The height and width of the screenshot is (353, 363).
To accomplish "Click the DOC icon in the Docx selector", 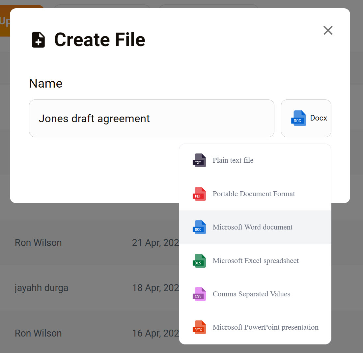I will pyautogui.click(x=299, y=118).
